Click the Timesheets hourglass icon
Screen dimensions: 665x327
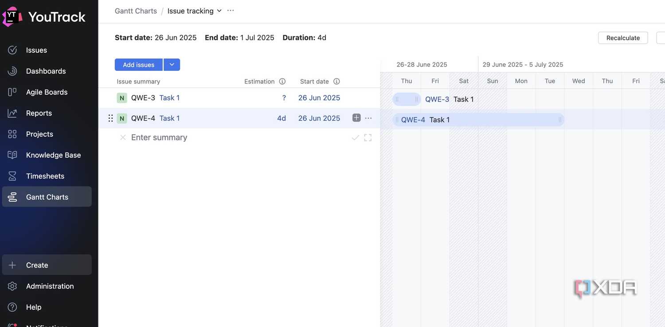(x=12, y=176)
